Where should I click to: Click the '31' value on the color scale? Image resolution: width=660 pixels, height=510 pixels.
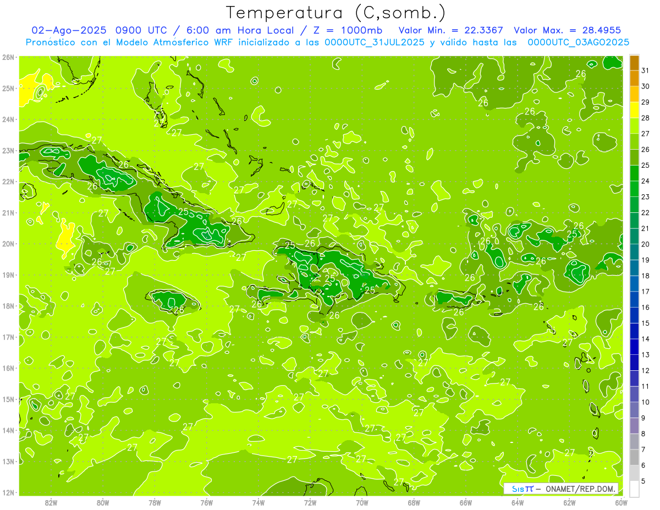646,70
